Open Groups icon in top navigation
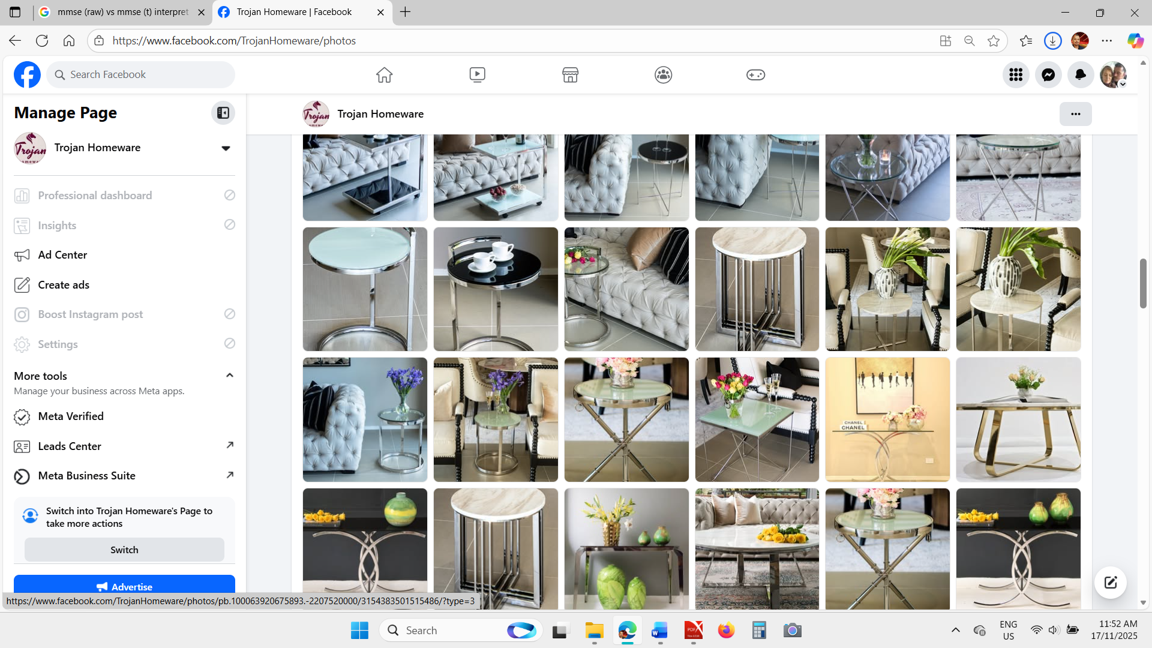Screen dimensions: 1152x648 [x=663, y=75]
